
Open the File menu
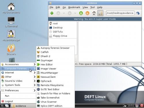coord(51,7)
